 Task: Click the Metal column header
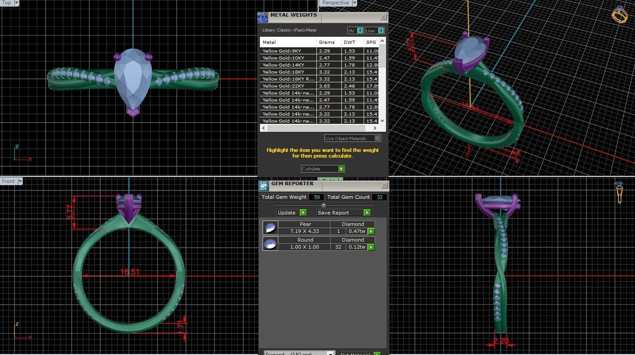[288, 42]
